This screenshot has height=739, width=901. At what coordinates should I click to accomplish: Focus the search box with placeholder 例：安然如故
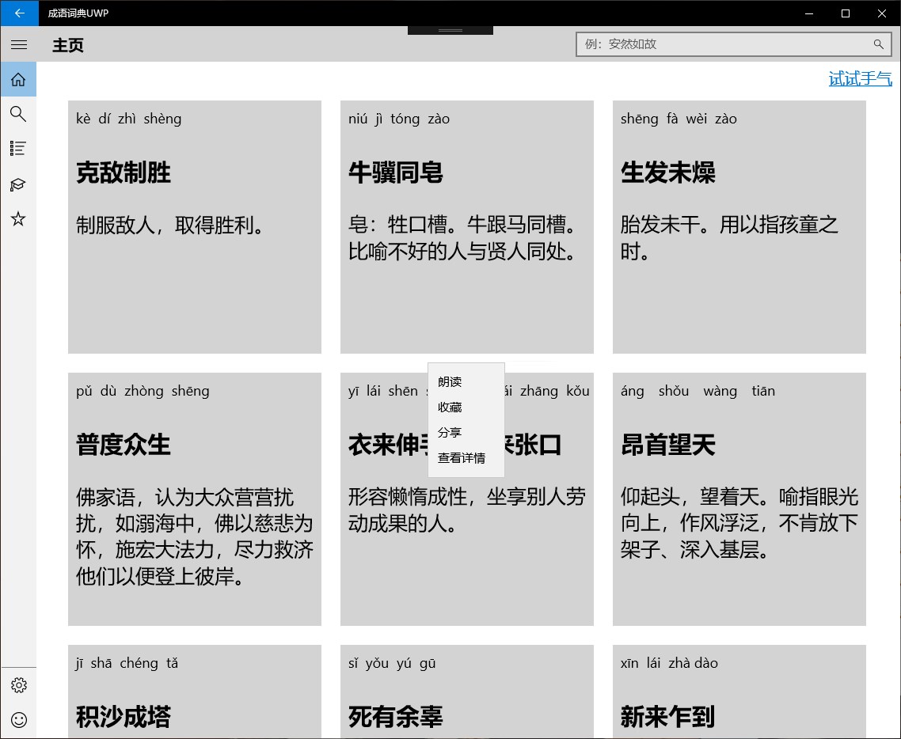734,44
